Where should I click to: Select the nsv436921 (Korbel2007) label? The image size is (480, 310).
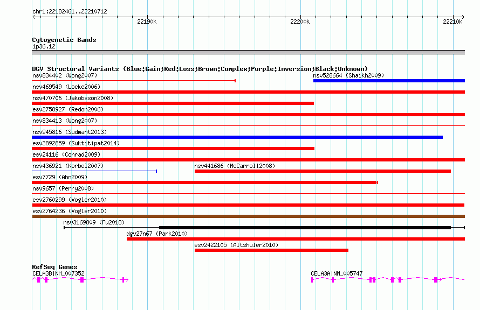pyautogui.click(x=68, y=166)
